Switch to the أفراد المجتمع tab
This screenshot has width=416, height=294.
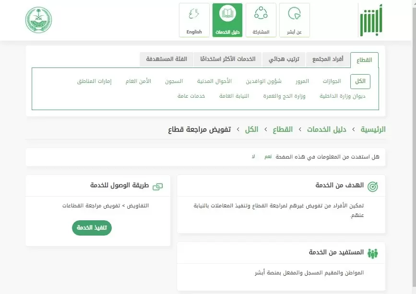(328, 59)
